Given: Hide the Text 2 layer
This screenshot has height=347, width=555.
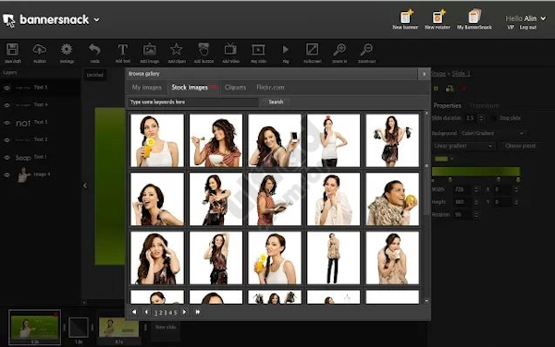Looking at the screenshot, I should point(6,140).
